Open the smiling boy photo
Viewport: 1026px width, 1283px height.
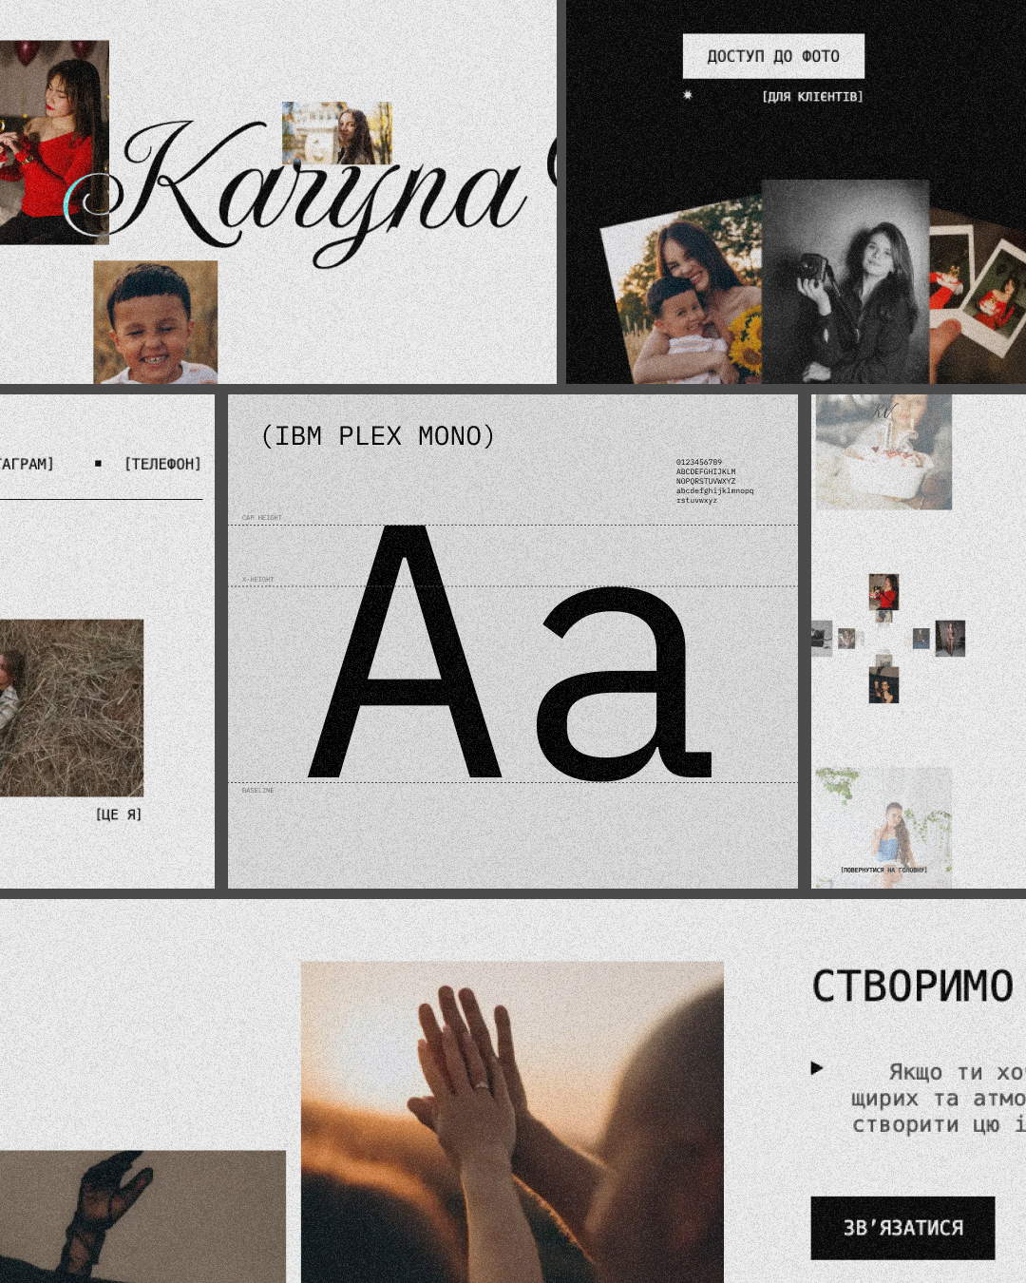(x=155, y=322)
